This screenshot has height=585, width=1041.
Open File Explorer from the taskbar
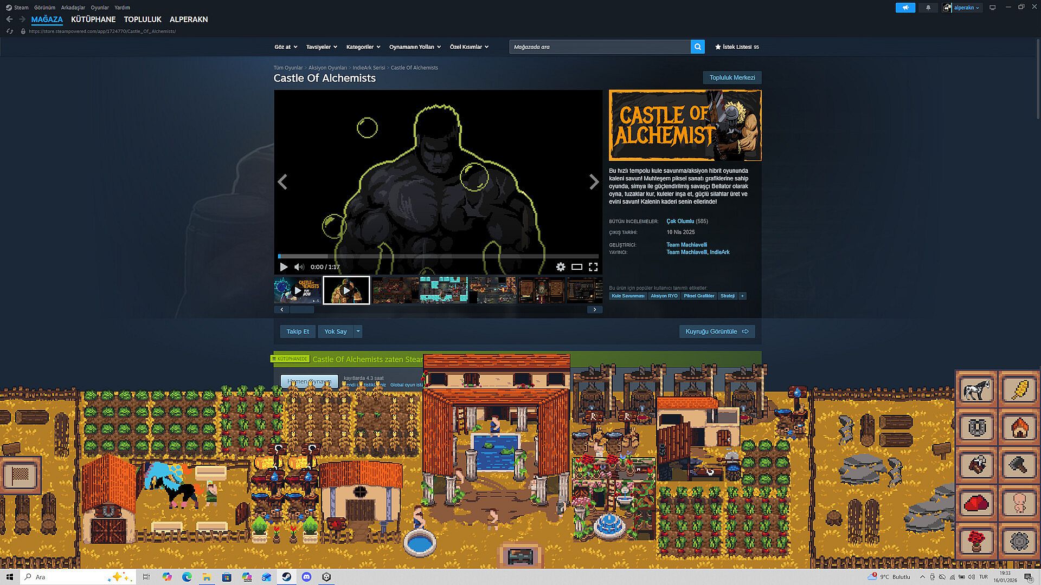[207, 577]
